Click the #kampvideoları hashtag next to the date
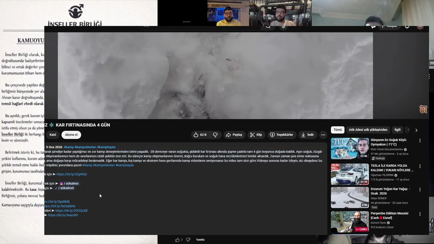 click(x=85, y=147)
